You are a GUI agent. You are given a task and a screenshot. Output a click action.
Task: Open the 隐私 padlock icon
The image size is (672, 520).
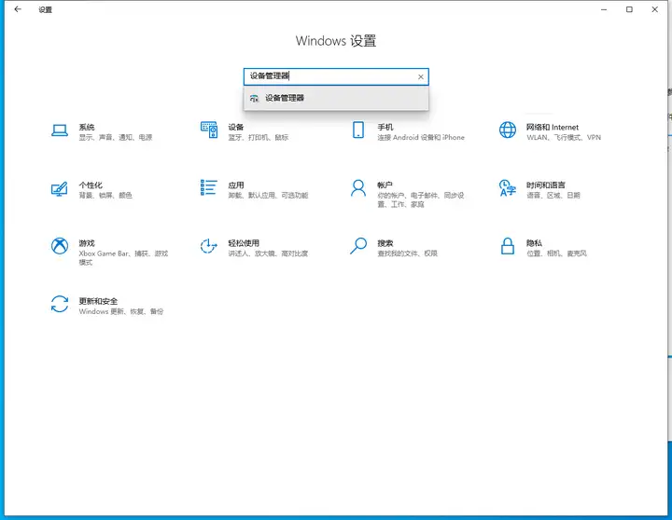pos(508,246)
